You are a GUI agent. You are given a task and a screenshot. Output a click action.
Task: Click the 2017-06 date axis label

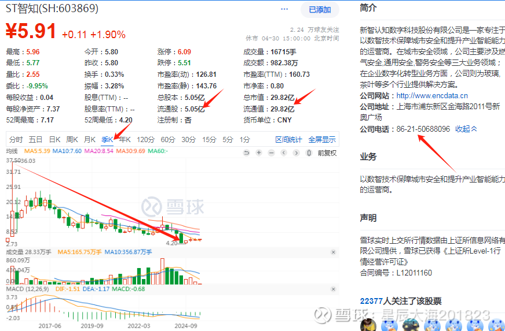pos(50,326)
